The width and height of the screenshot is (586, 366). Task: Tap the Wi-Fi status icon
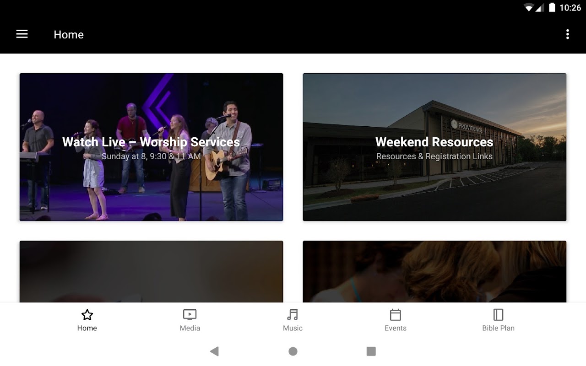coord(529,7)
